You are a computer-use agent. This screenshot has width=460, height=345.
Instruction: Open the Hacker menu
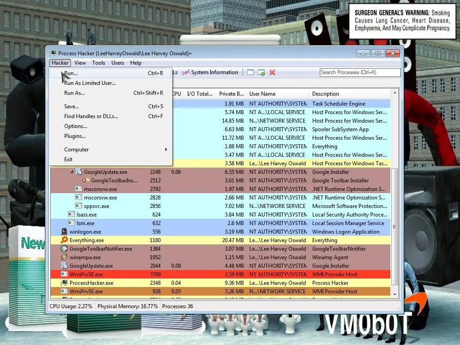pyautogui.click(x=60, y=63)
